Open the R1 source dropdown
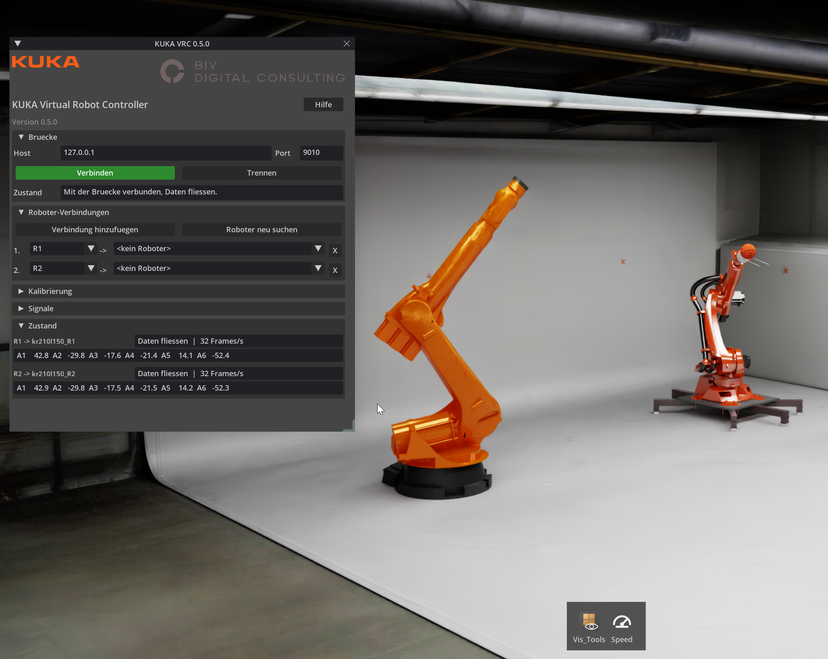The image size is (828, 659). tap(63, 249)
